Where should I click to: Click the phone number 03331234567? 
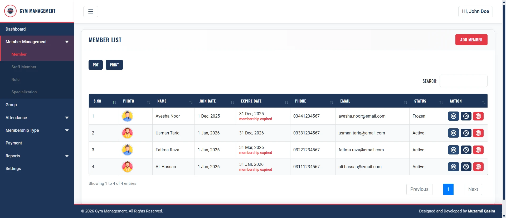(x=306, y=133)
